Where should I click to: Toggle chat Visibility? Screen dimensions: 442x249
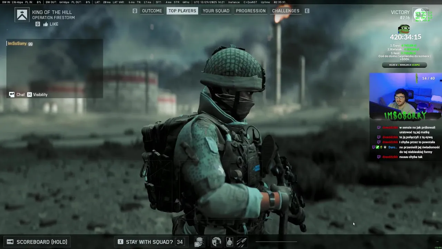point(40,94)
